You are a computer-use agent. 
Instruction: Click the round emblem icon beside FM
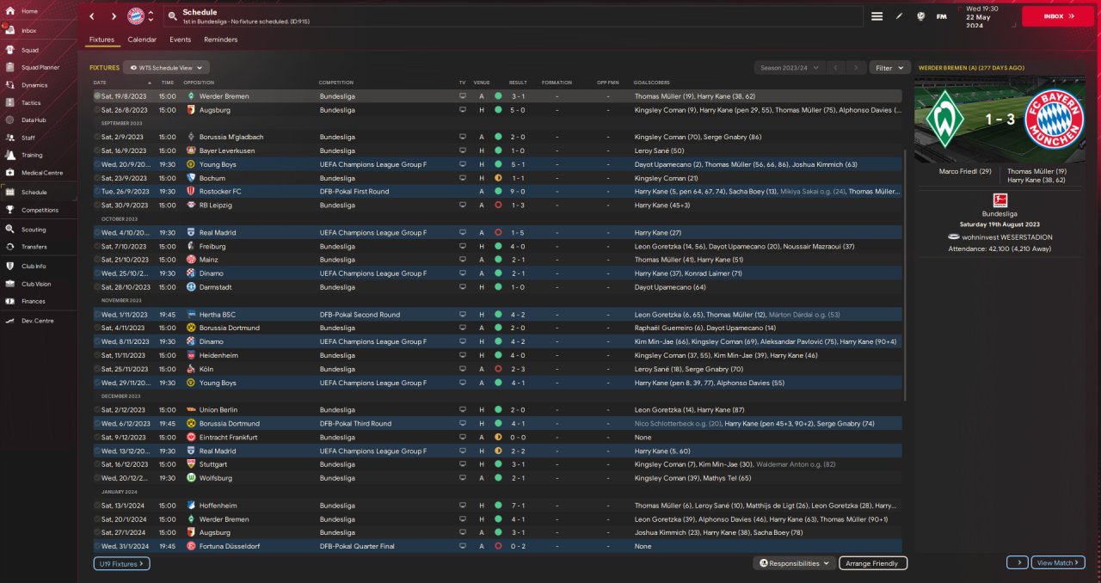point(920,16)
